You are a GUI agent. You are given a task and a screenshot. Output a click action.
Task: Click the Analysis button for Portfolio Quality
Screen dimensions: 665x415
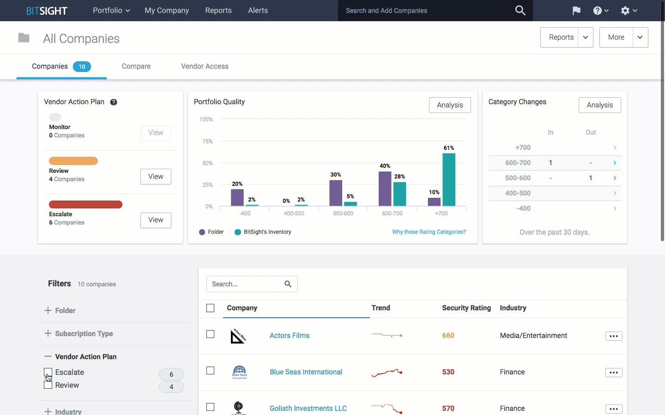tap(449, 105)
